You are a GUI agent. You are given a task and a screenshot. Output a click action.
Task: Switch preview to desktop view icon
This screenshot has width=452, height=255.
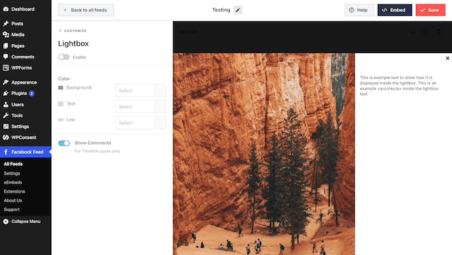(x=413, y=32)
